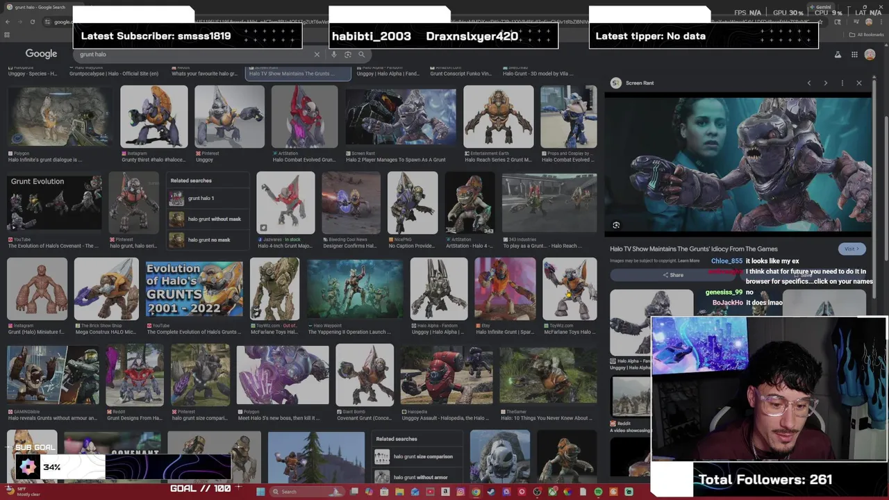
Task: Search inside image with the Lens icon
Action: tap(616, 225)
